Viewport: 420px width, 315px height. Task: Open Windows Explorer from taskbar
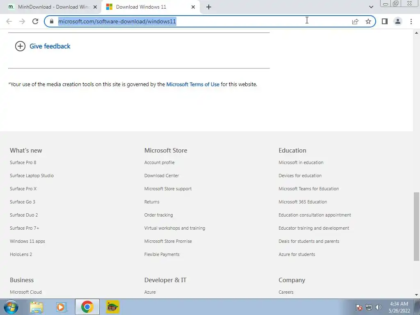pyautogui.click(x=37, y=307)
